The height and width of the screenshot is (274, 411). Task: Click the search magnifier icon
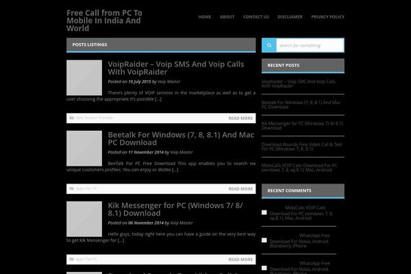click(269, 45)
